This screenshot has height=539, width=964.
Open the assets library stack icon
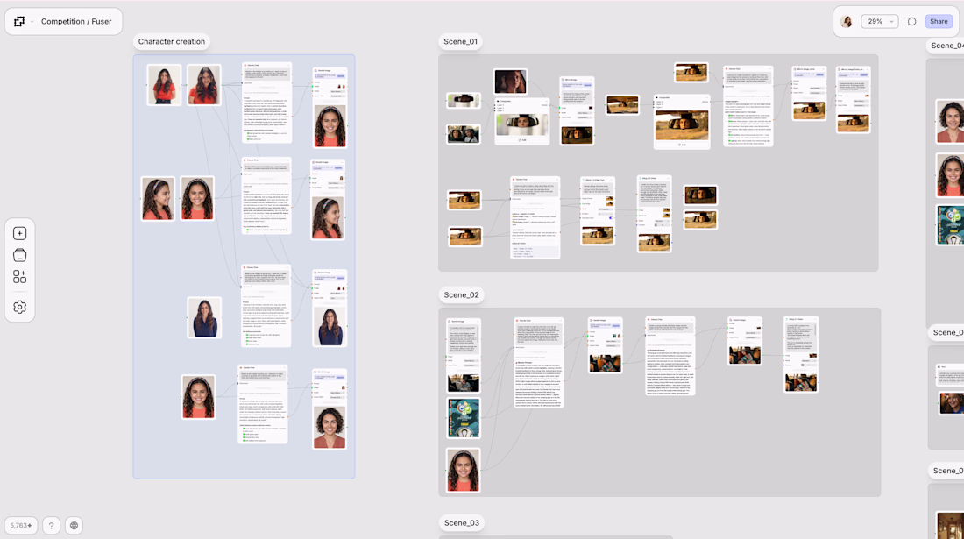click(x=19, y=255)
